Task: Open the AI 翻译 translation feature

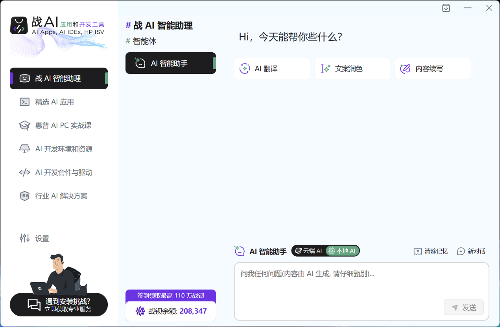Action: point(272,68)
